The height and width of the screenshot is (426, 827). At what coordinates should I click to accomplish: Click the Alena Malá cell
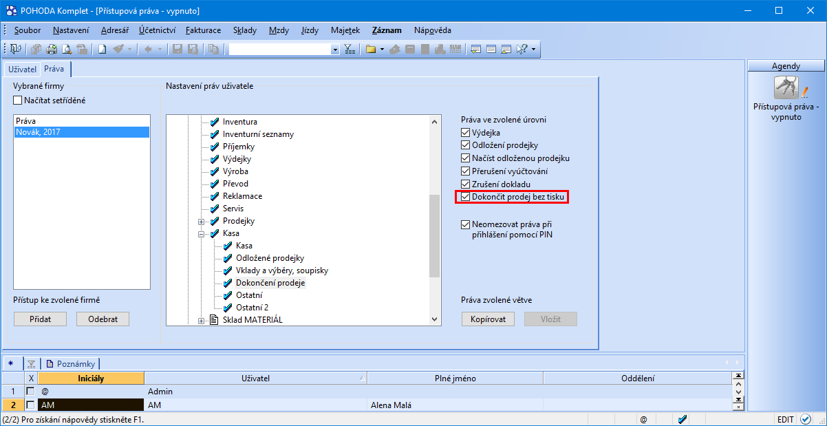[455, 405]
